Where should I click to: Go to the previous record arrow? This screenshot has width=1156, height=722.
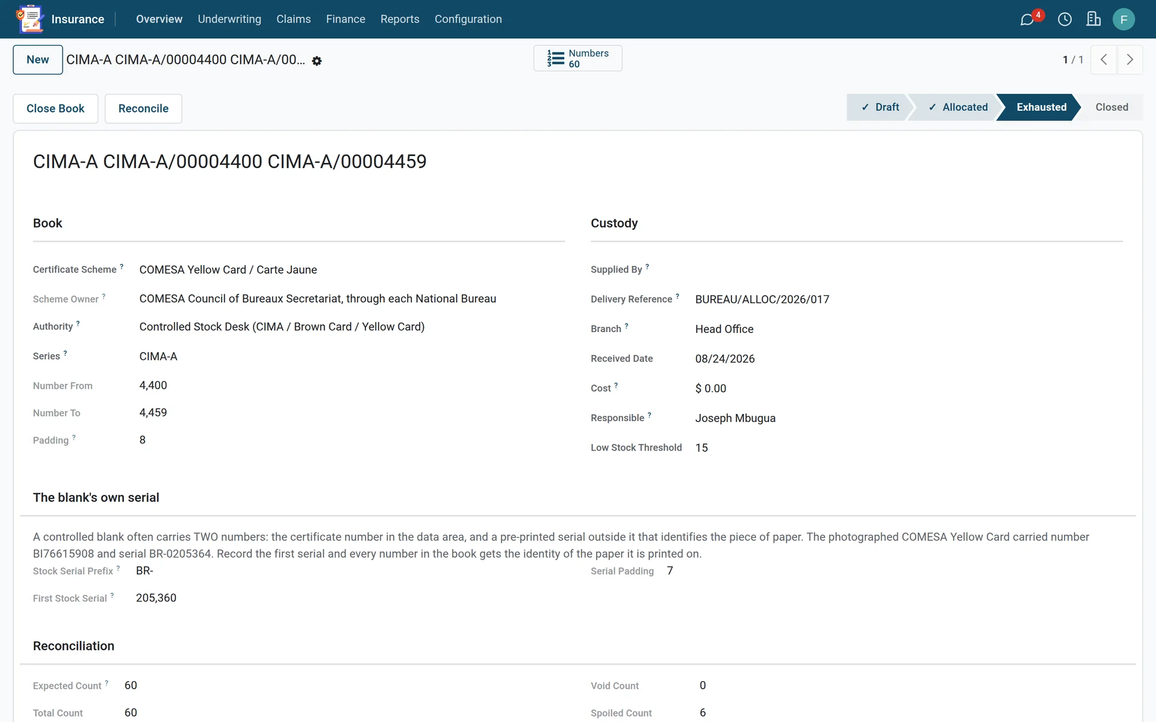(x=1104, y=60)
